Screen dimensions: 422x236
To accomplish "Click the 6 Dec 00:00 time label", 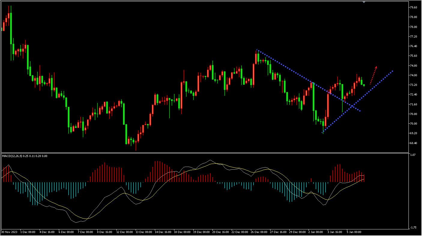I will click(x=66, y=232).
